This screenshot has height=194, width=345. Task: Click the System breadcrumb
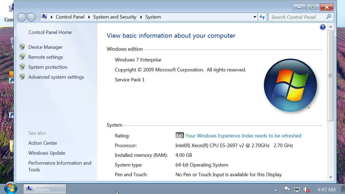(x=153, y=17)
